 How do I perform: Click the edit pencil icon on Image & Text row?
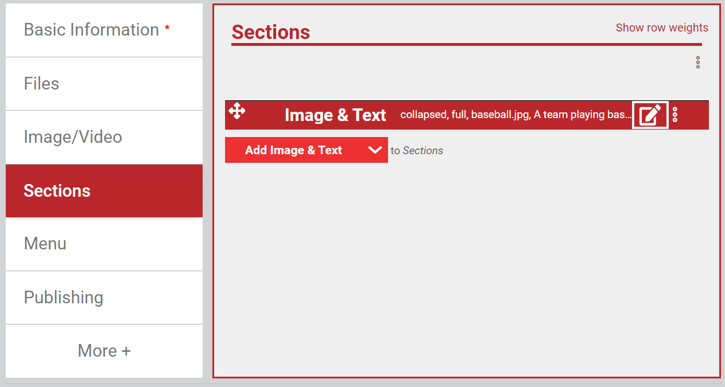coord(650,115)
